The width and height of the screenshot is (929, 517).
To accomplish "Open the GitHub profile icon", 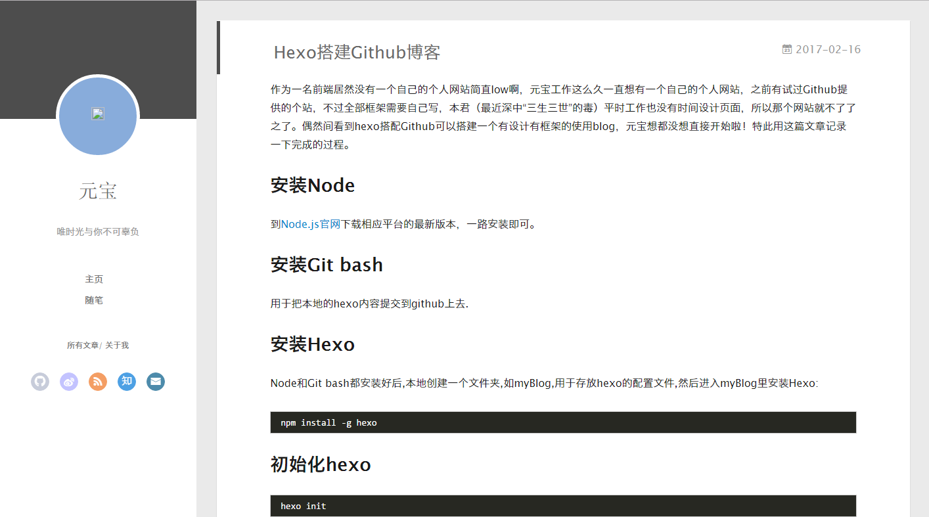I will (x=40, y=382).
